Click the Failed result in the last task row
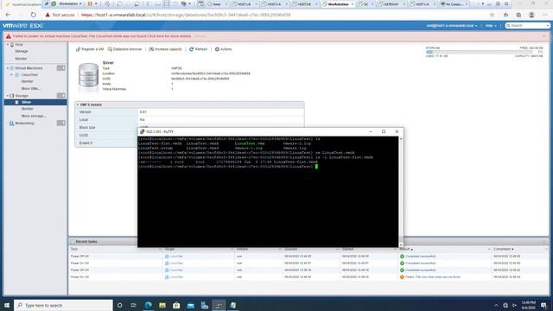Viewport: 553px width, 311px height. [433, 277]
